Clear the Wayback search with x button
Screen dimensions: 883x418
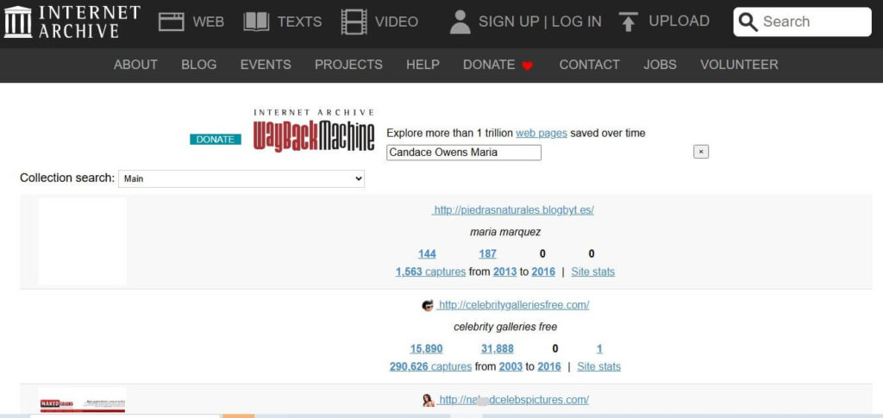pos(701,152)
